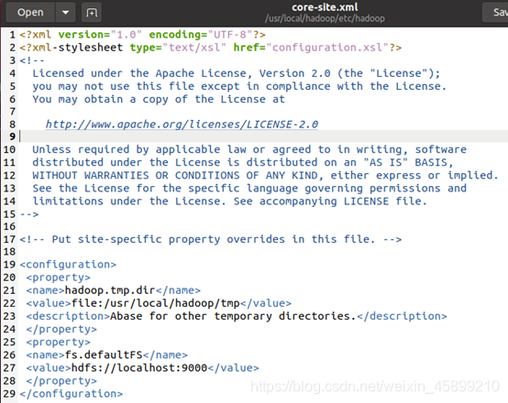Click the closing configuration tag on line 29
The width and height of the screenshot is (508, 403).
[72, 394]
